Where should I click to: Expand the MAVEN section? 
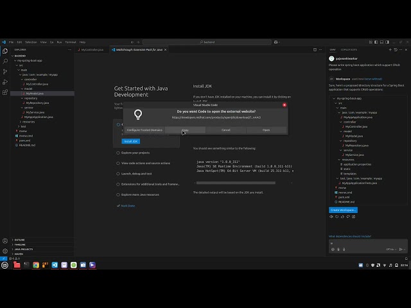coord(19,254)
